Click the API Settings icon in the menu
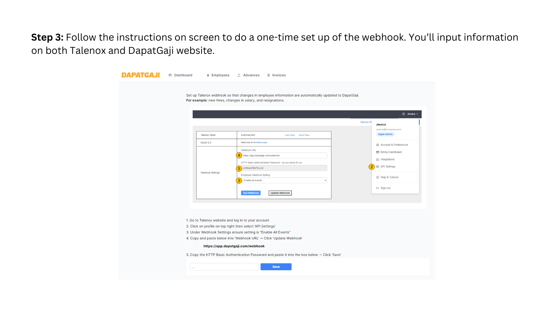Screen dimensions: 554x311 378,166
